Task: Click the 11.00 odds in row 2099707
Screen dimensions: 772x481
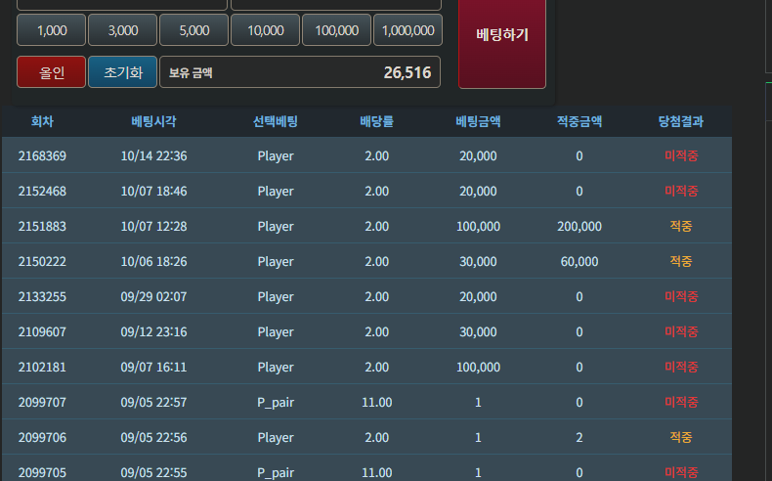Action: [x=376, y=402]
